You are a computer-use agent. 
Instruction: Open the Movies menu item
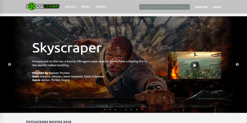70,7
